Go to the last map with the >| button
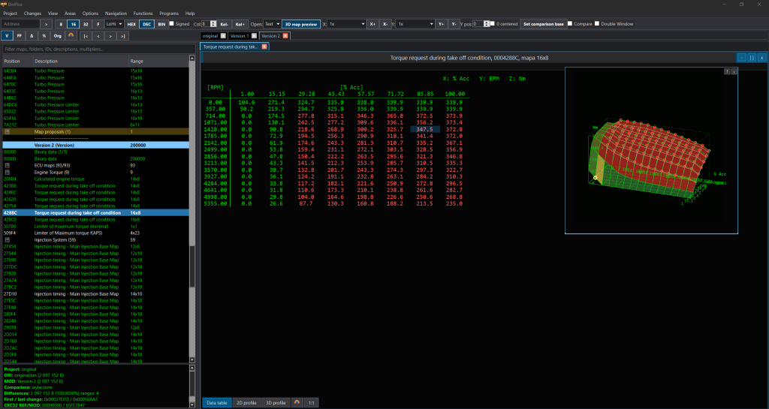Screen dimensions: 769x409 122,36
